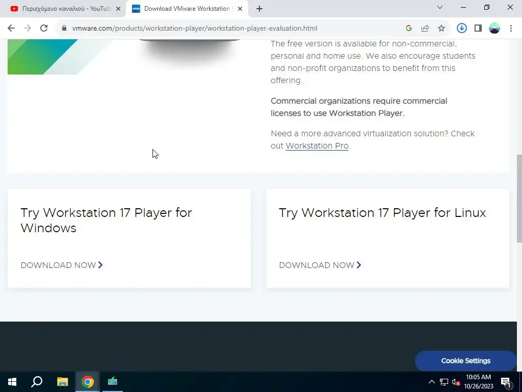This screenshot has height=392, width=522.
Task: Click the page vertical scrollbar thumb
Action: (x=519, y=199)
